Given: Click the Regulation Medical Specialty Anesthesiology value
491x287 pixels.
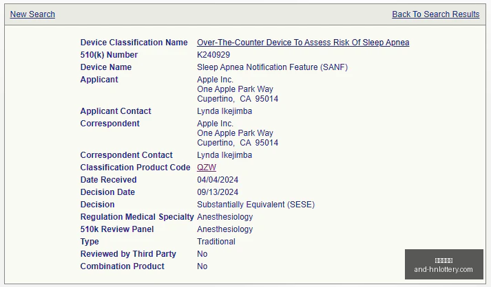Looking at the screenshot, I should (224, 217).
